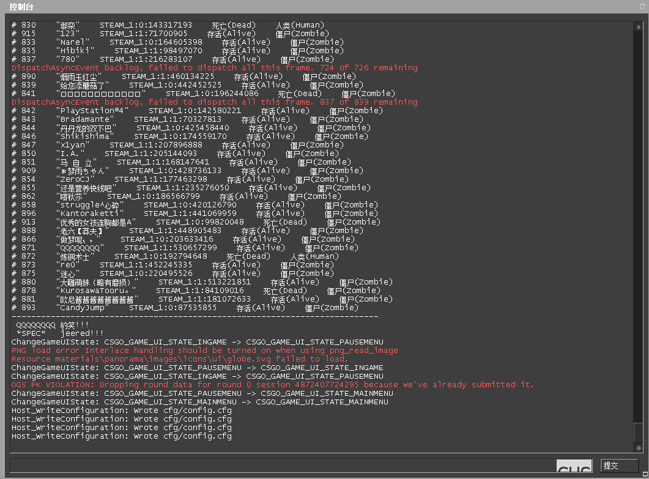Click 死亡(Dead) status in row 878
The image size is (649, 479).
coord(285,291)
